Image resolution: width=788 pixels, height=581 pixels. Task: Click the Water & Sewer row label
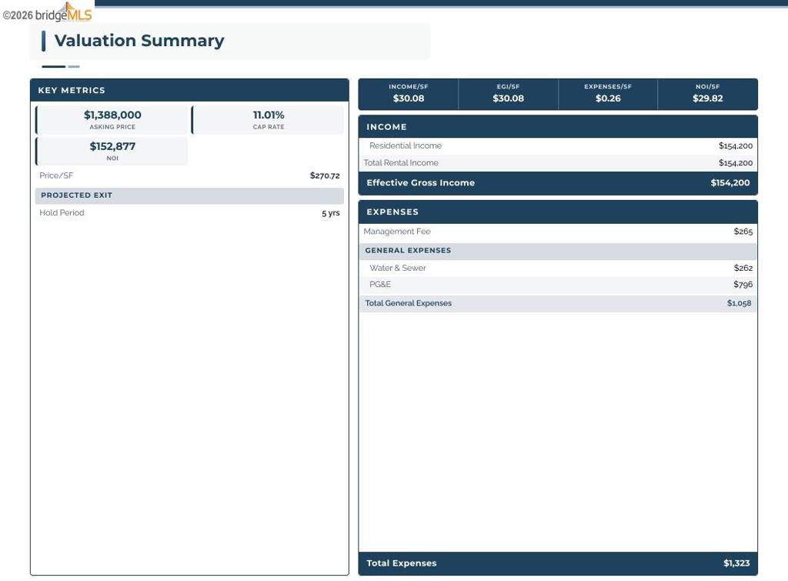pos(398,269)
